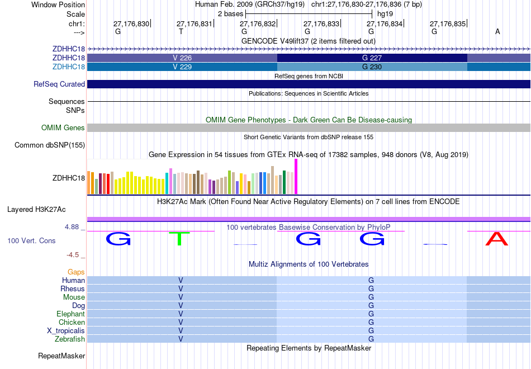The height and width of the screenshot is (369, 531).
Task: Click the RefSeq Curated track label
Action: click(x=59, y=84)
